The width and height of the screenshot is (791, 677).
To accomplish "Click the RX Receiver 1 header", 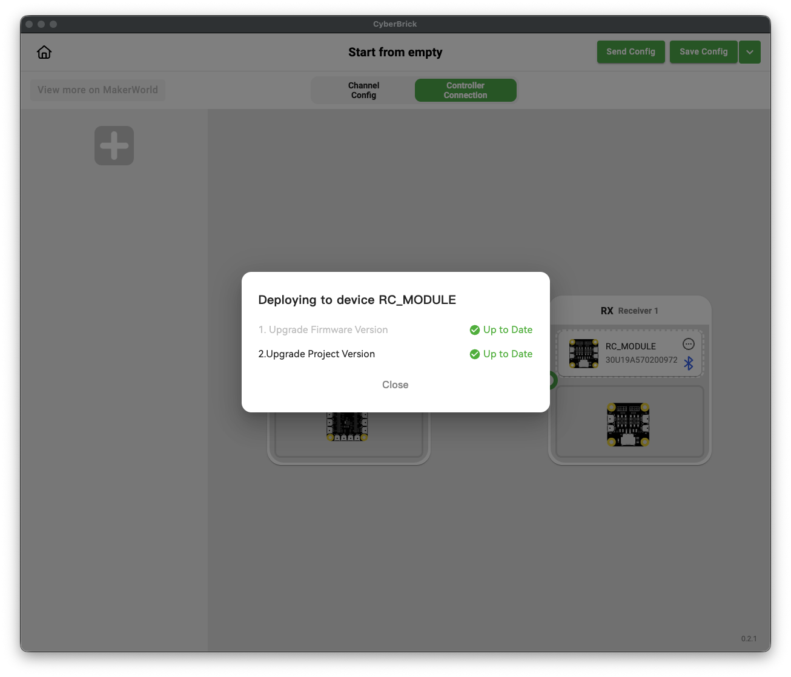I will (x=630, y=310).
